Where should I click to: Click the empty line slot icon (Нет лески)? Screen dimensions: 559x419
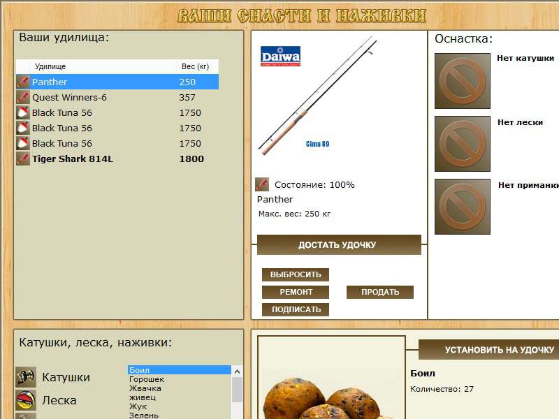tap(463, 144)
